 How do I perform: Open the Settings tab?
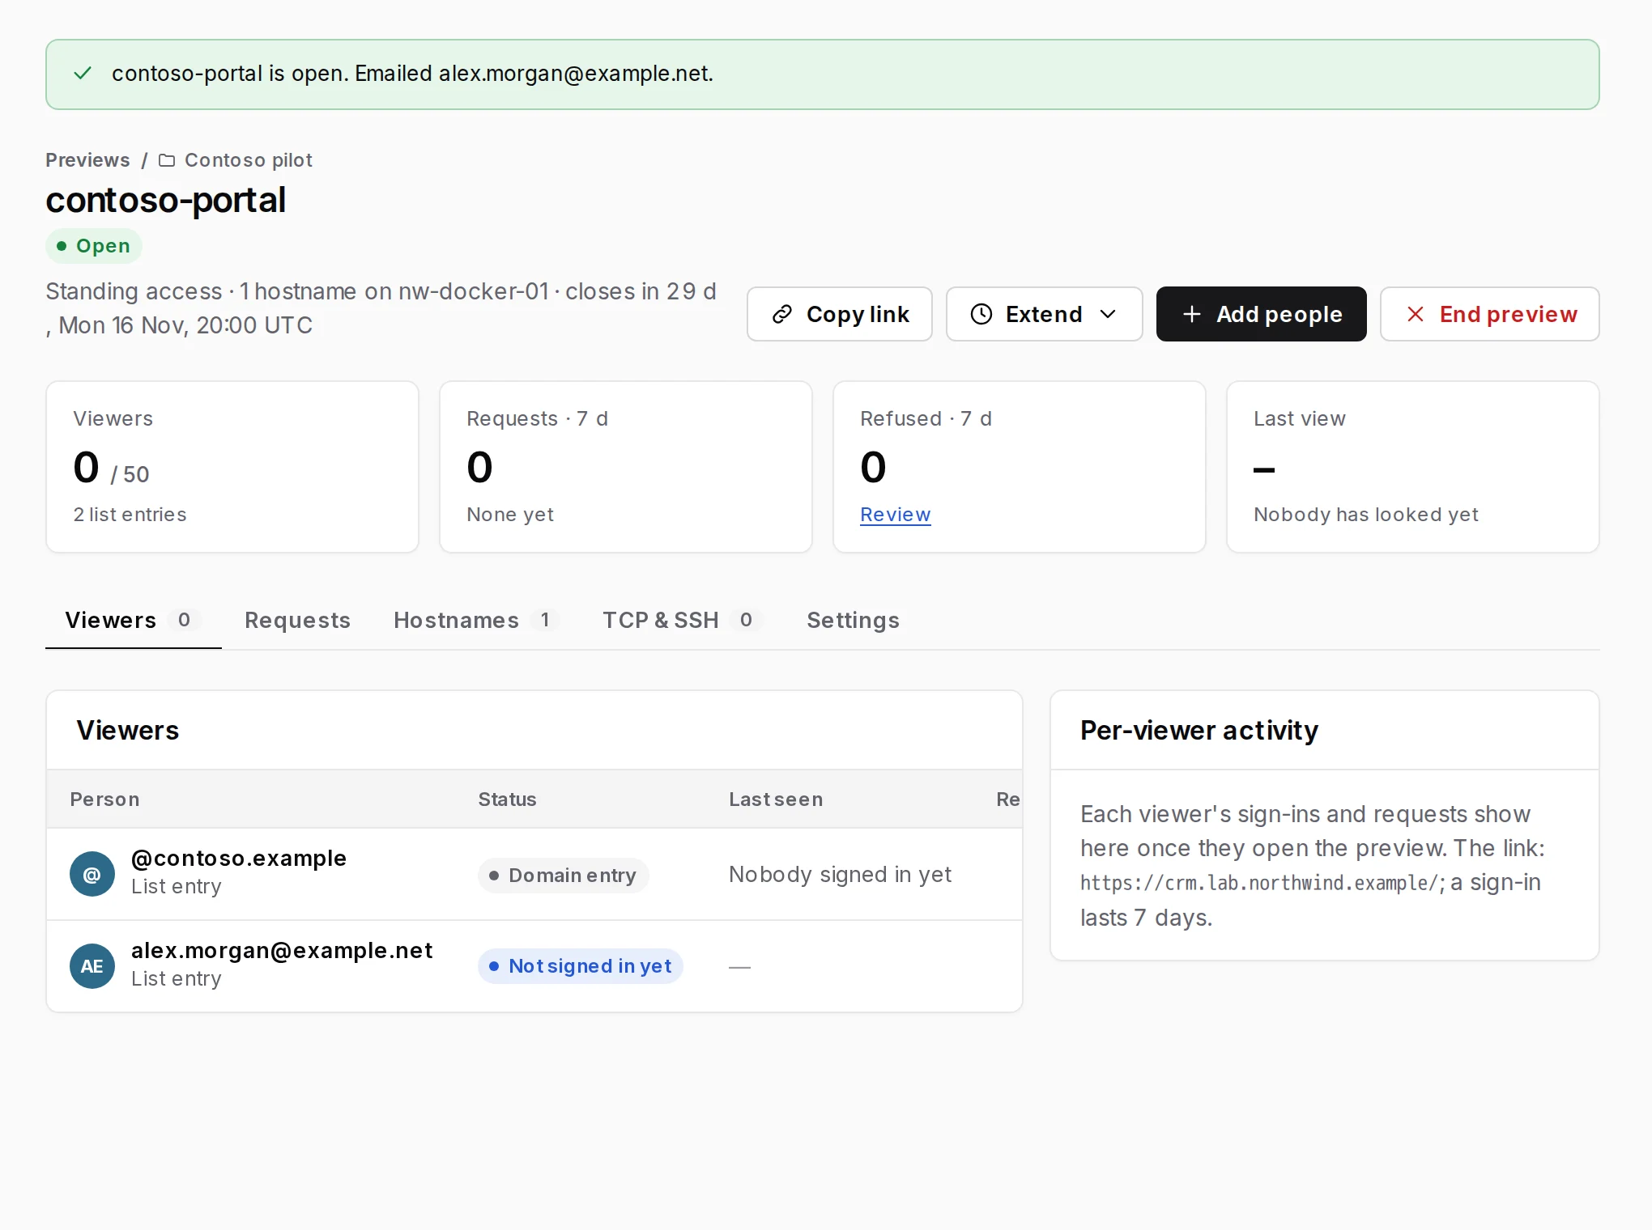click(x=853, y=620)
